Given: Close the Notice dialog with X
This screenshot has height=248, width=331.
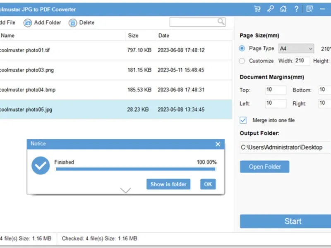Looking at the screenshot, I should 218,144.
